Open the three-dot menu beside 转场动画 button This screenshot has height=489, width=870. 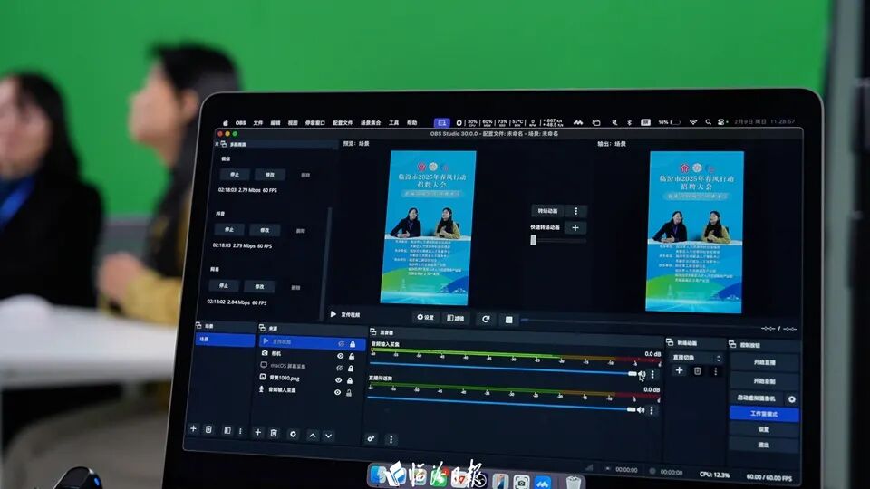[x=575, y=211]
